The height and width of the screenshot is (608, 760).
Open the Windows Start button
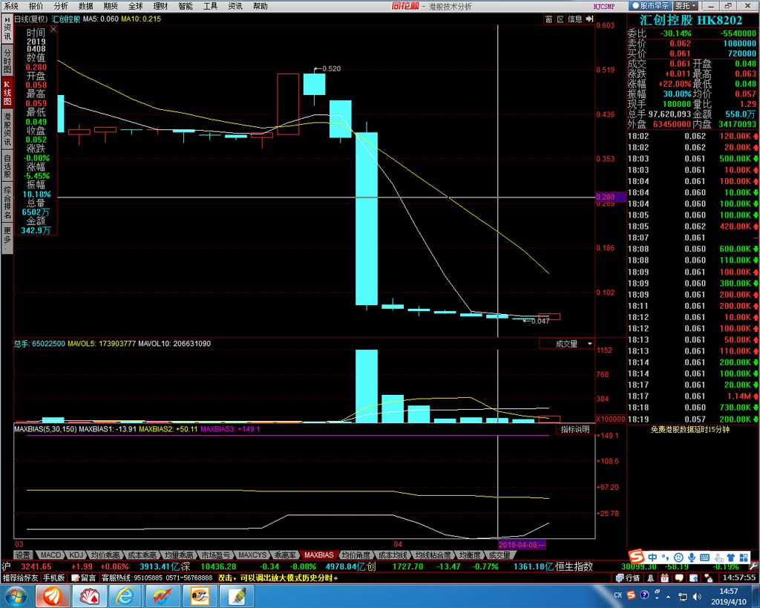point(16,596)
